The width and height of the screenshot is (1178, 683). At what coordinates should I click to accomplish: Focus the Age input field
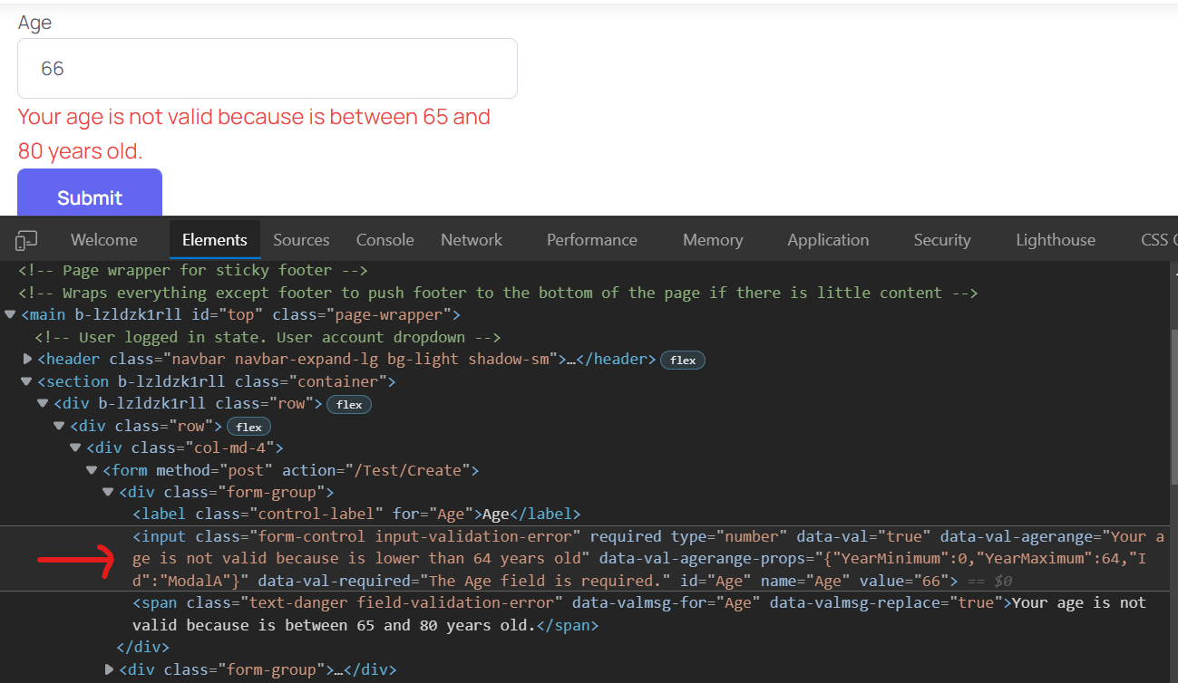(268, 68)
